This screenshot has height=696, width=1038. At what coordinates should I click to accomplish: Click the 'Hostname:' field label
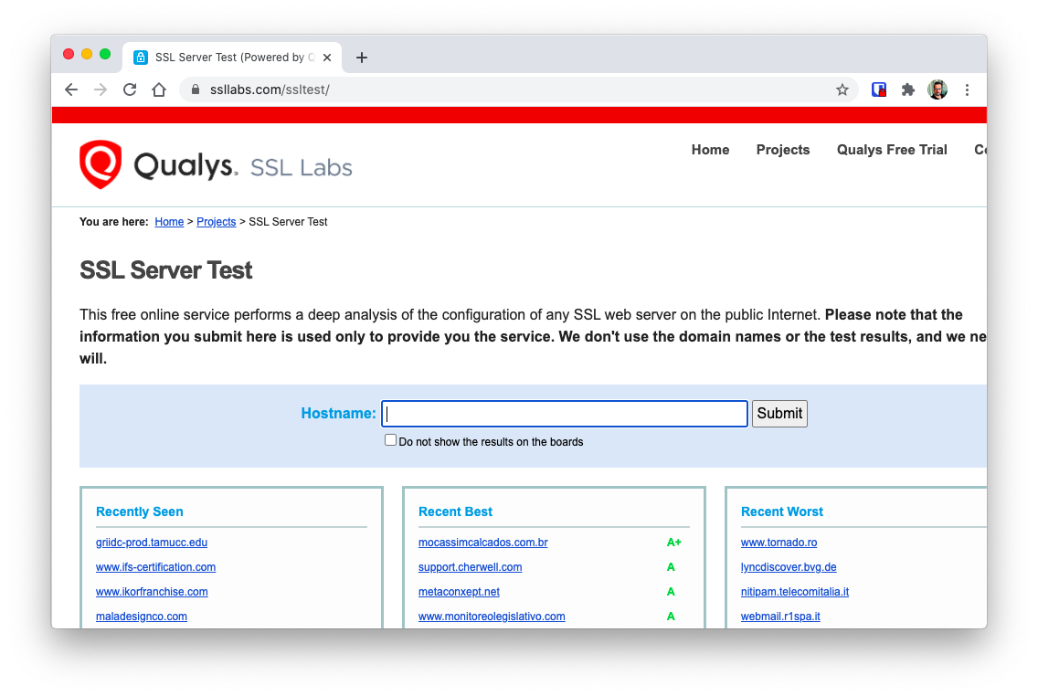coord(338,414)
